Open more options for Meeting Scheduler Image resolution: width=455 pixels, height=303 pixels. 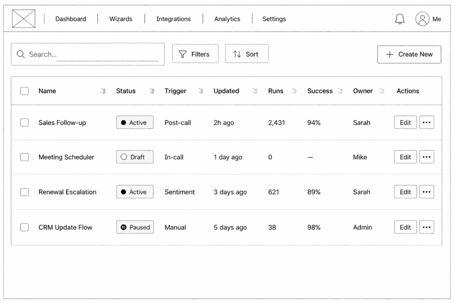pos(427,157)
